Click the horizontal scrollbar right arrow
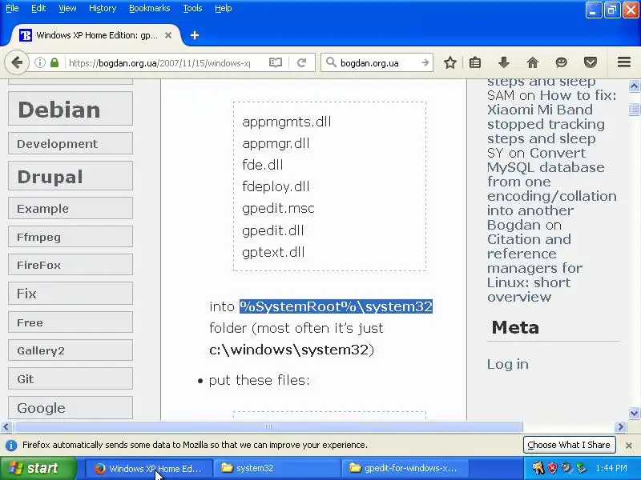 pyautogui.click(x=620, y=427)
